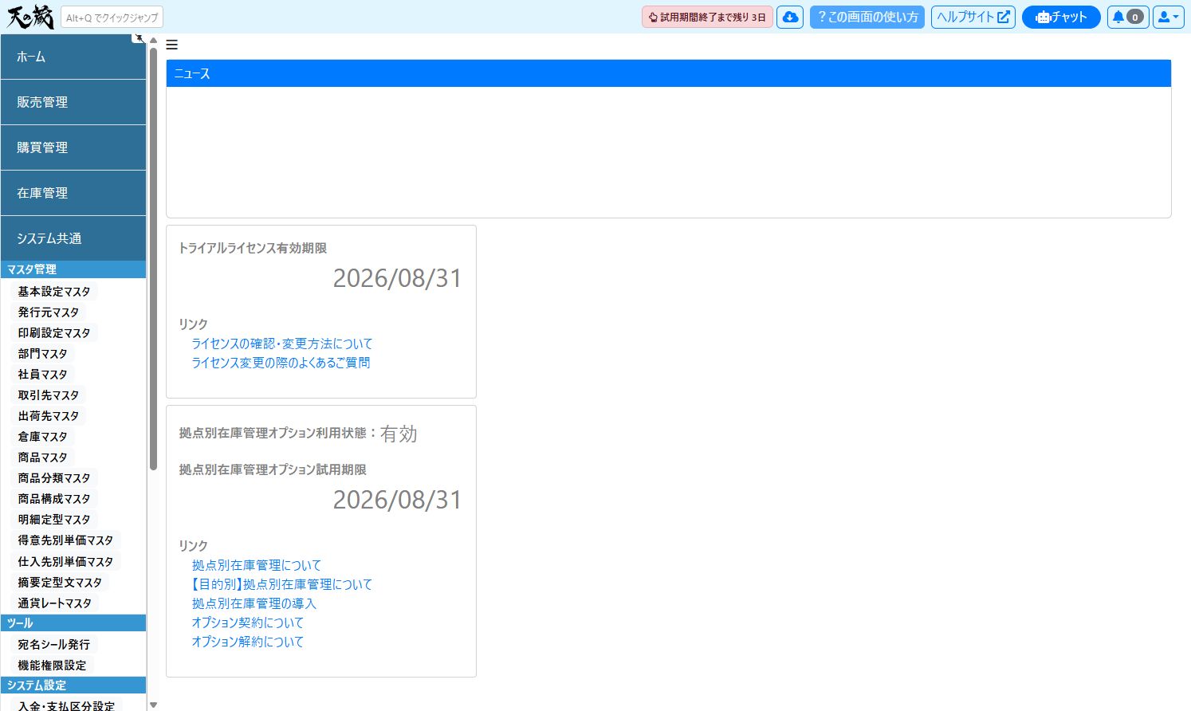This screenshot has height=711, width=1191.
Task: Open 商品構成マスタ
Action: 54,499
